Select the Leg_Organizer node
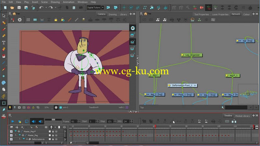This screenshot has height=146, width=260. pyautogui.click(x=192, y=55)
